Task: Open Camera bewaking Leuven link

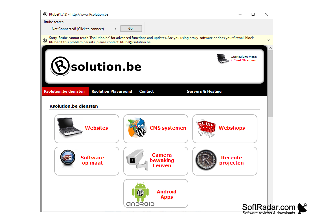Action: pyautogui.click(x=162, y=160)
